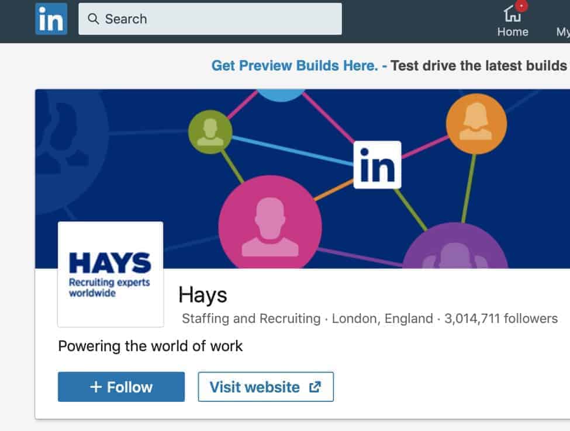Screen dimensions: 570x431
Task: Click the green person avatar circle in the banner
Action: click(210, 132)
